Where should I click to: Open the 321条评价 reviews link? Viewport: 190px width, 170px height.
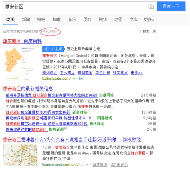click(119, 164)
